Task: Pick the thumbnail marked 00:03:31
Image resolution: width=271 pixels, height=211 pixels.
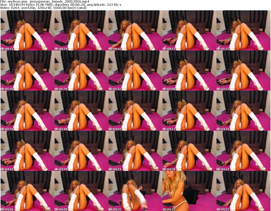Action: point(243,111)
